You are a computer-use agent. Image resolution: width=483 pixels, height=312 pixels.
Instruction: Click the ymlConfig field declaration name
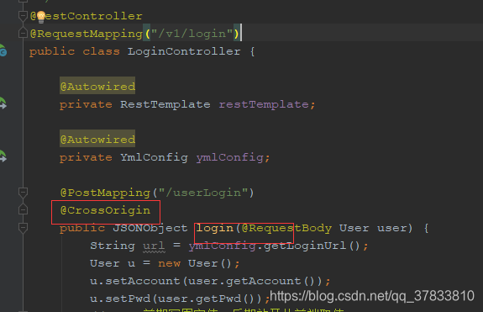click(x=230, y=157)
